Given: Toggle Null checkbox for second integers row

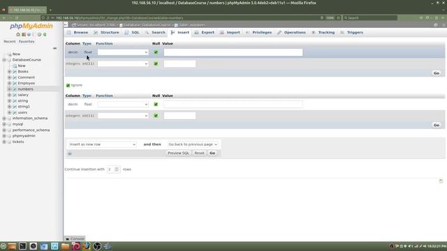Looking at the screenshot, I should tap(156, 116).
